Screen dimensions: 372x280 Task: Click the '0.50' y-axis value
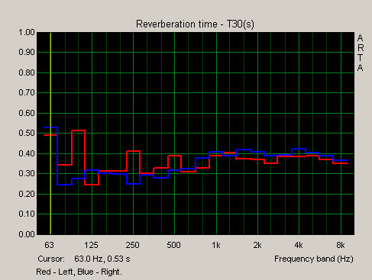click(x=27, y=134)
